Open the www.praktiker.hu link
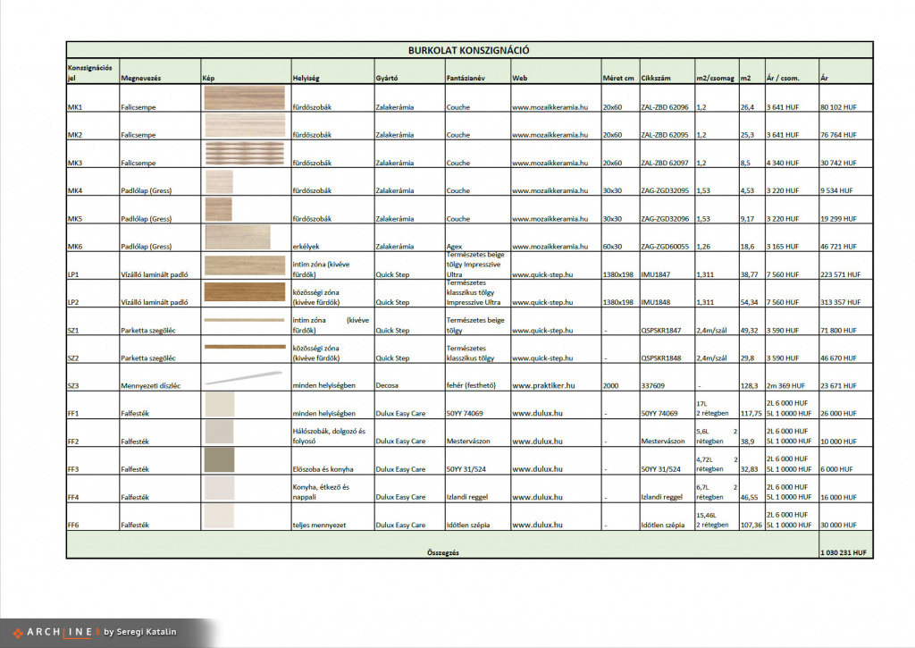This screenshot has height=648, width=915. coord(543,386)
